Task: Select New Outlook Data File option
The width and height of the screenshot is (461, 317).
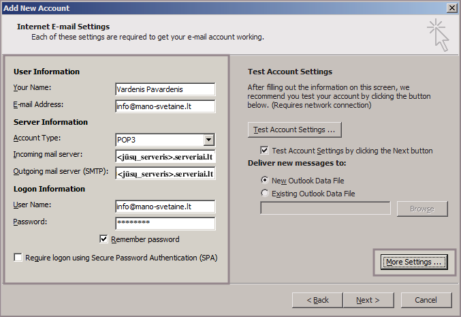Action: (x=265, y=181)
